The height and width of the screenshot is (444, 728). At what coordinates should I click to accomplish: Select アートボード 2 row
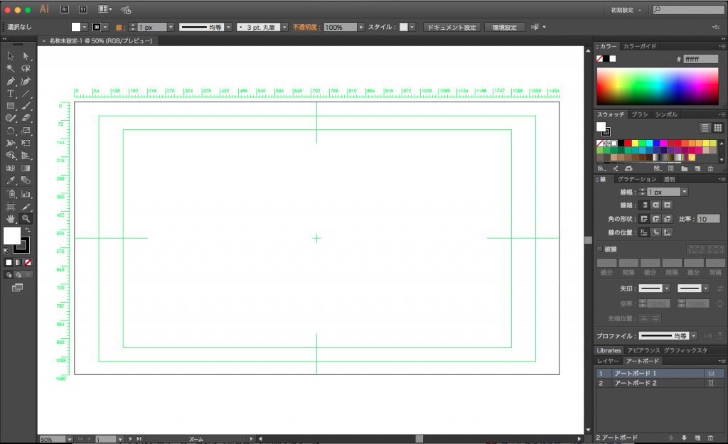click(660, 383)
